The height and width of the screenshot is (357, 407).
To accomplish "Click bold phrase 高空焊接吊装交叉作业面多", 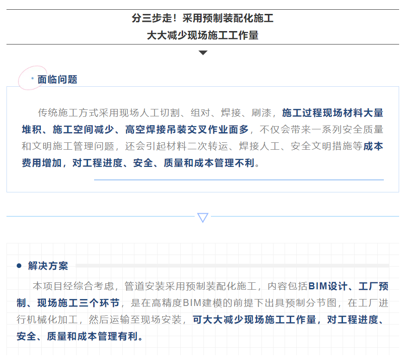I will click(x=187, y=129).
